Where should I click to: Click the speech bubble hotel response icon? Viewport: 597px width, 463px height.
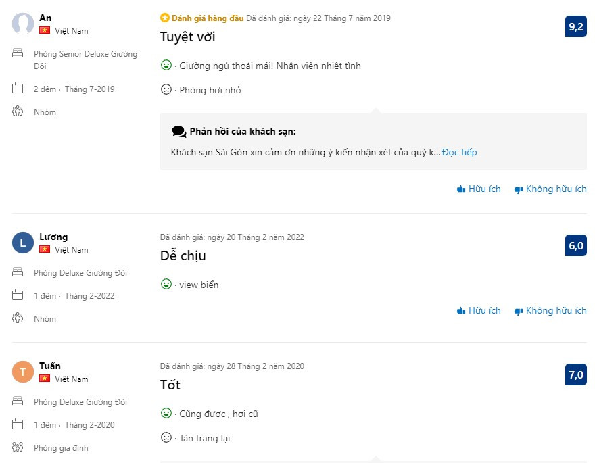178,131
